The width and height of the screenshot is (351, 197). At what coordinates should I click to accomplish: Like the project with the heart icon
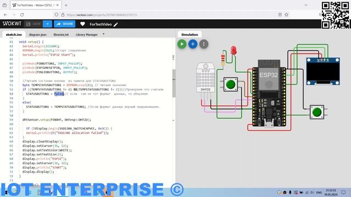(x=83, y=24)
